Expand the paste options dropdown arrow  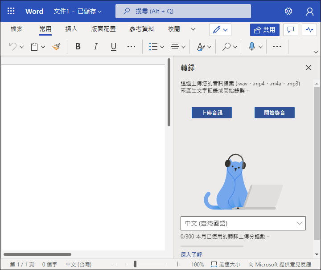coord(43,47)
